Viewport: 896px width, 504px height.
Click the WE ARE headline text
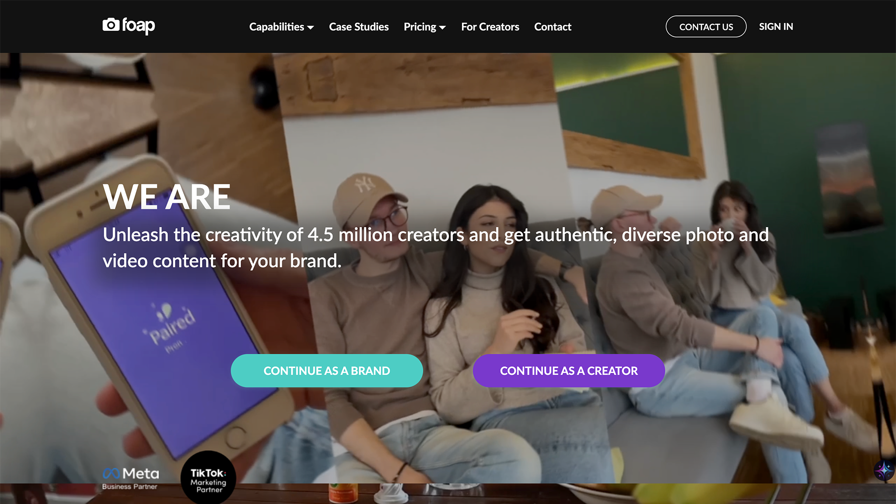pyautogui.click(x=167, y=196)
